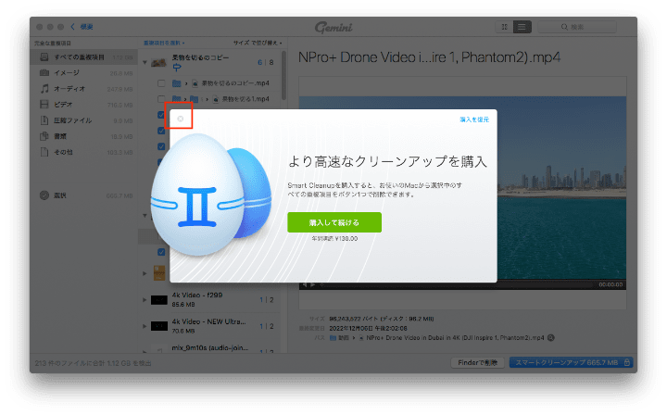Open the サイズで並び替え sort dropdown

[x=258, y=43]
